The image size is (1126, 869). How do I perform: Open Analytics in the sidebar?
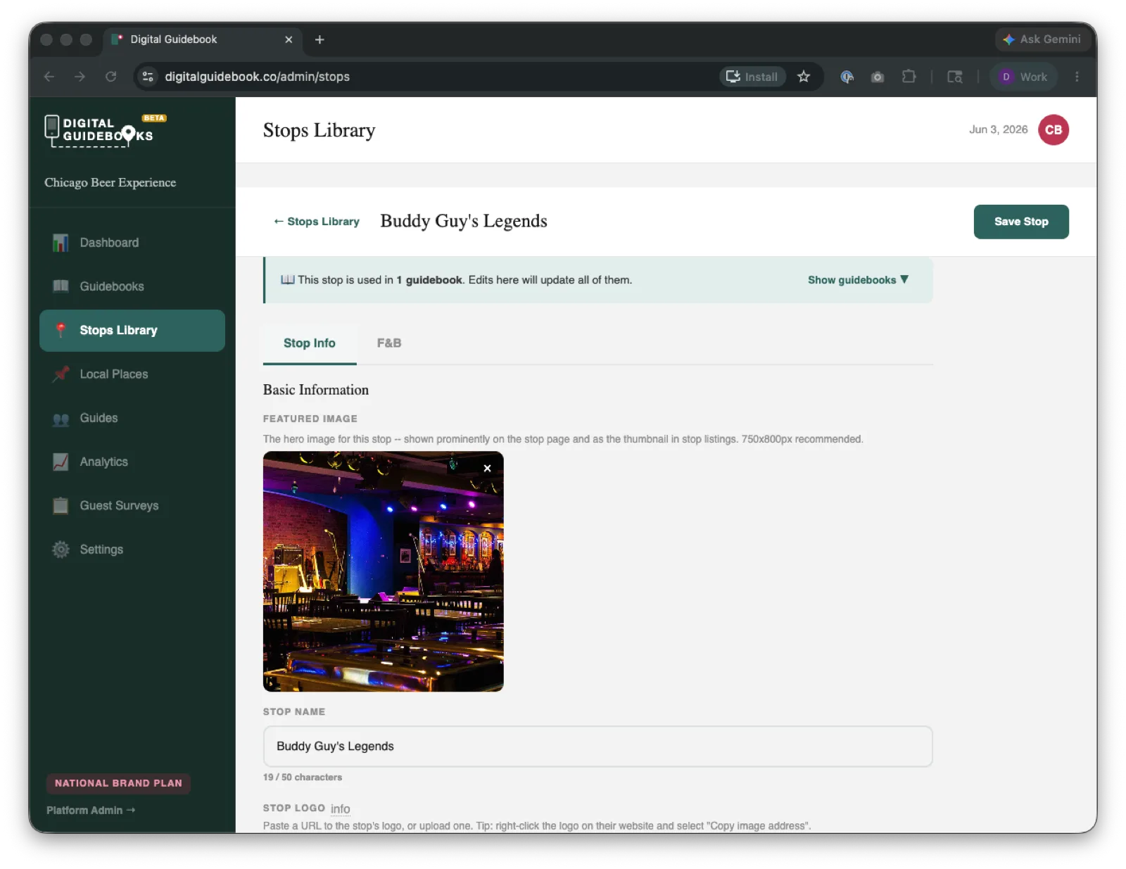point(132,462)
